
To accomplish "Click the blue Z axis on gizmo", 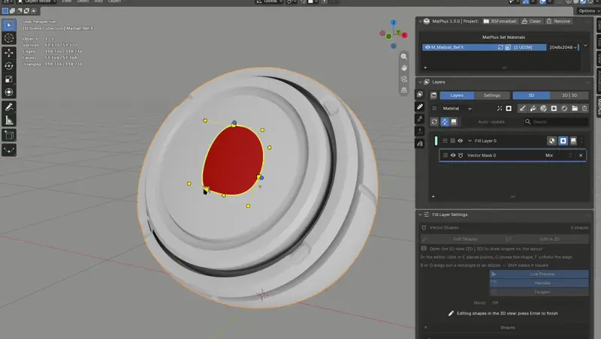I will click(x=393, y=23).
